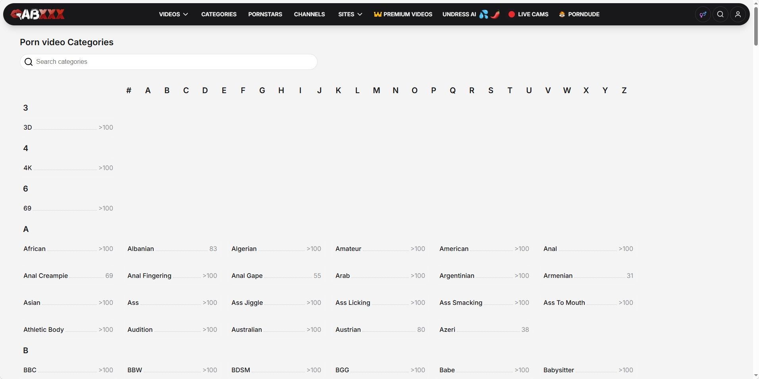This screenshot has width=759, height=379.
Task: Open the Australian category
Action: [276, 329]
